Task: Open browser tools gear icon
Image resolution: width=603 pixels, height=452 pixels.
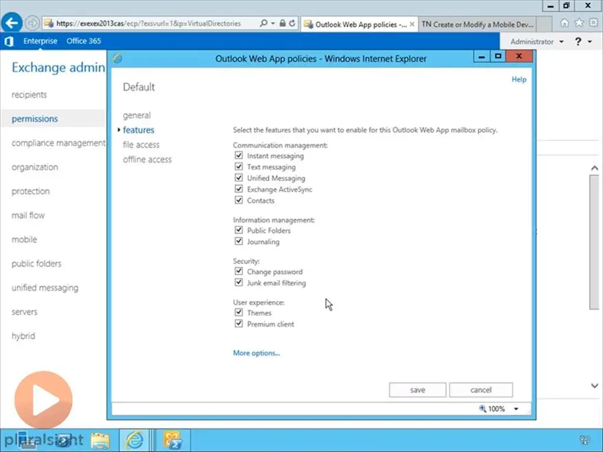Action: 594,23
